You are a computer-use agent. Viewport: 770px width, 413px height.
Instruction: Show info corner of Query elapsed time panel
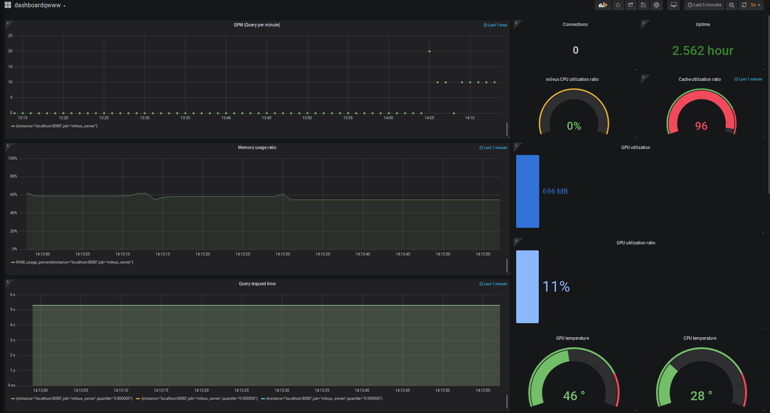coord(8,282)
